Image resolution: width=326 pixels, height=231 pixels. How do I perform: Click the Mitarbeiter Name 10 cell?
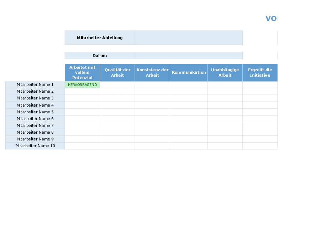(35, 146)
